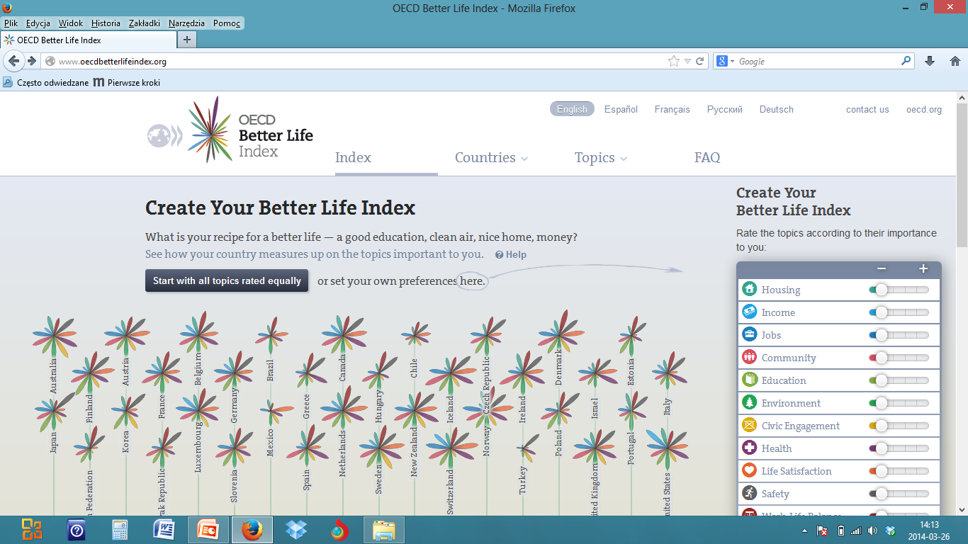The image size is (968, 544).
Task: Click the minus button in the ratings header
Action: point(882,268)
